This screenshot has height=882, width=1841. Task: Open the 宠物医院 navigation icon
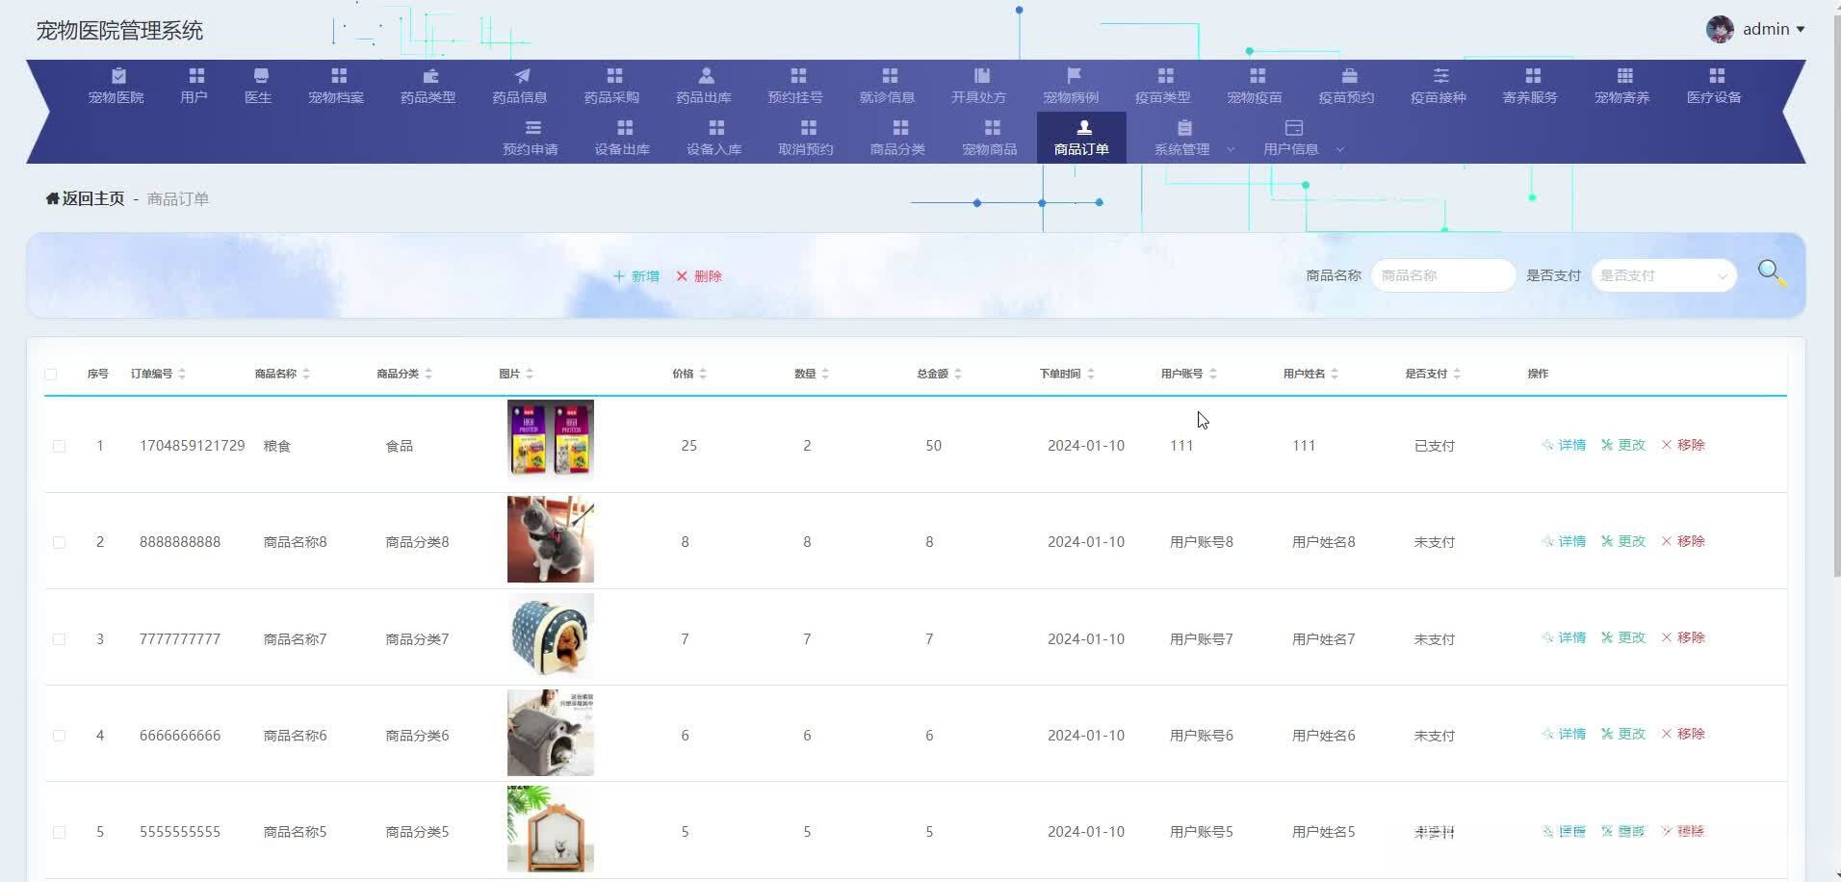pos(118,76)
